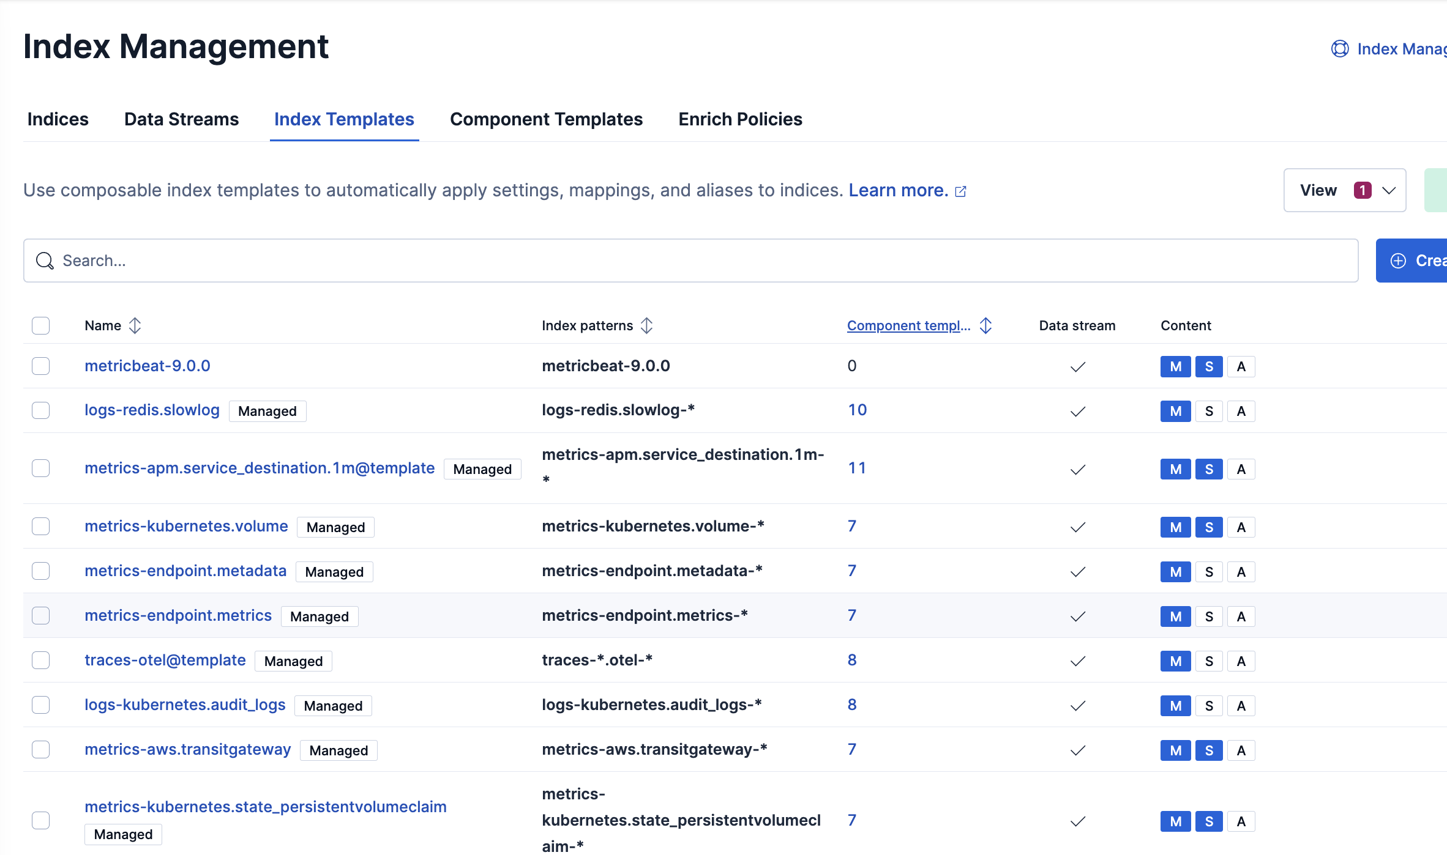1447x855 pixels.
Task: Click the Name column sort arrows icon
Action: [135, 325]
